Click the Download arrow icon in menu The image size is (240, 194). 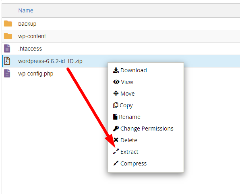[116, 70]
